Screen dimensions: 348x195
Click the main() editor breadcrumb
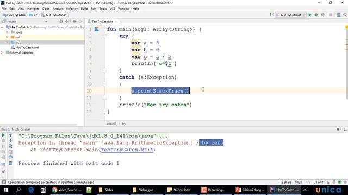[x=111, y=123]
